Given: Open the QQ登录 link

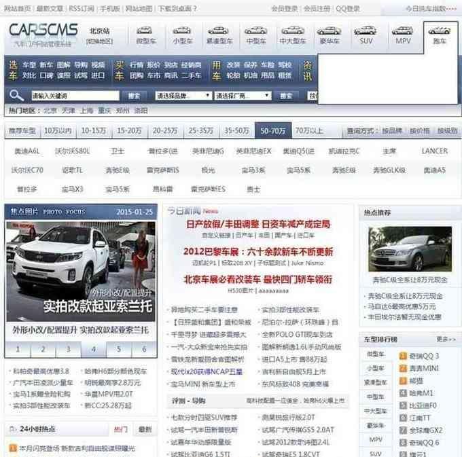Looking at the screenshot, I should point(348,9).
